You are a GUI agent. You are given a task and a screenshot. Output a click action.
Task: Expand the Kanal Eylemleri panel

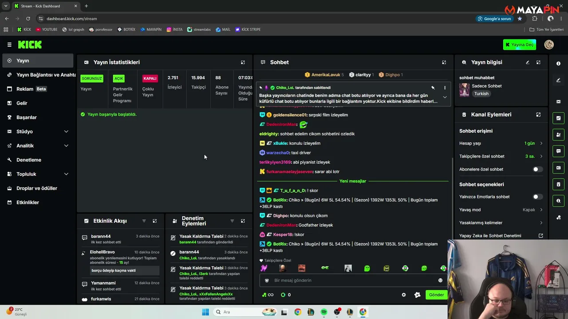(x=538, y=115)
